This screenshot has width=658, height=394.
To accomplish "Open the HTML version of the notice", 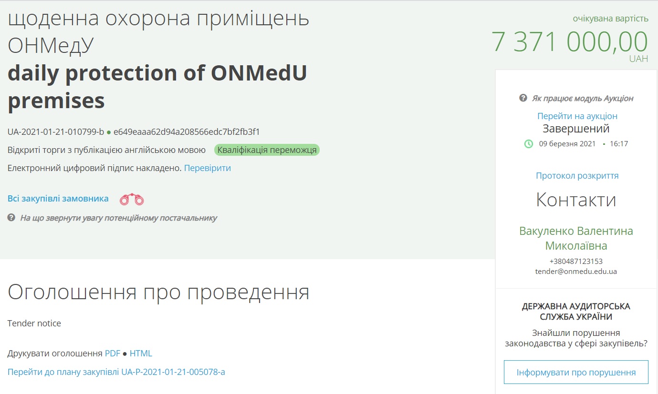I will coord(141,353).
